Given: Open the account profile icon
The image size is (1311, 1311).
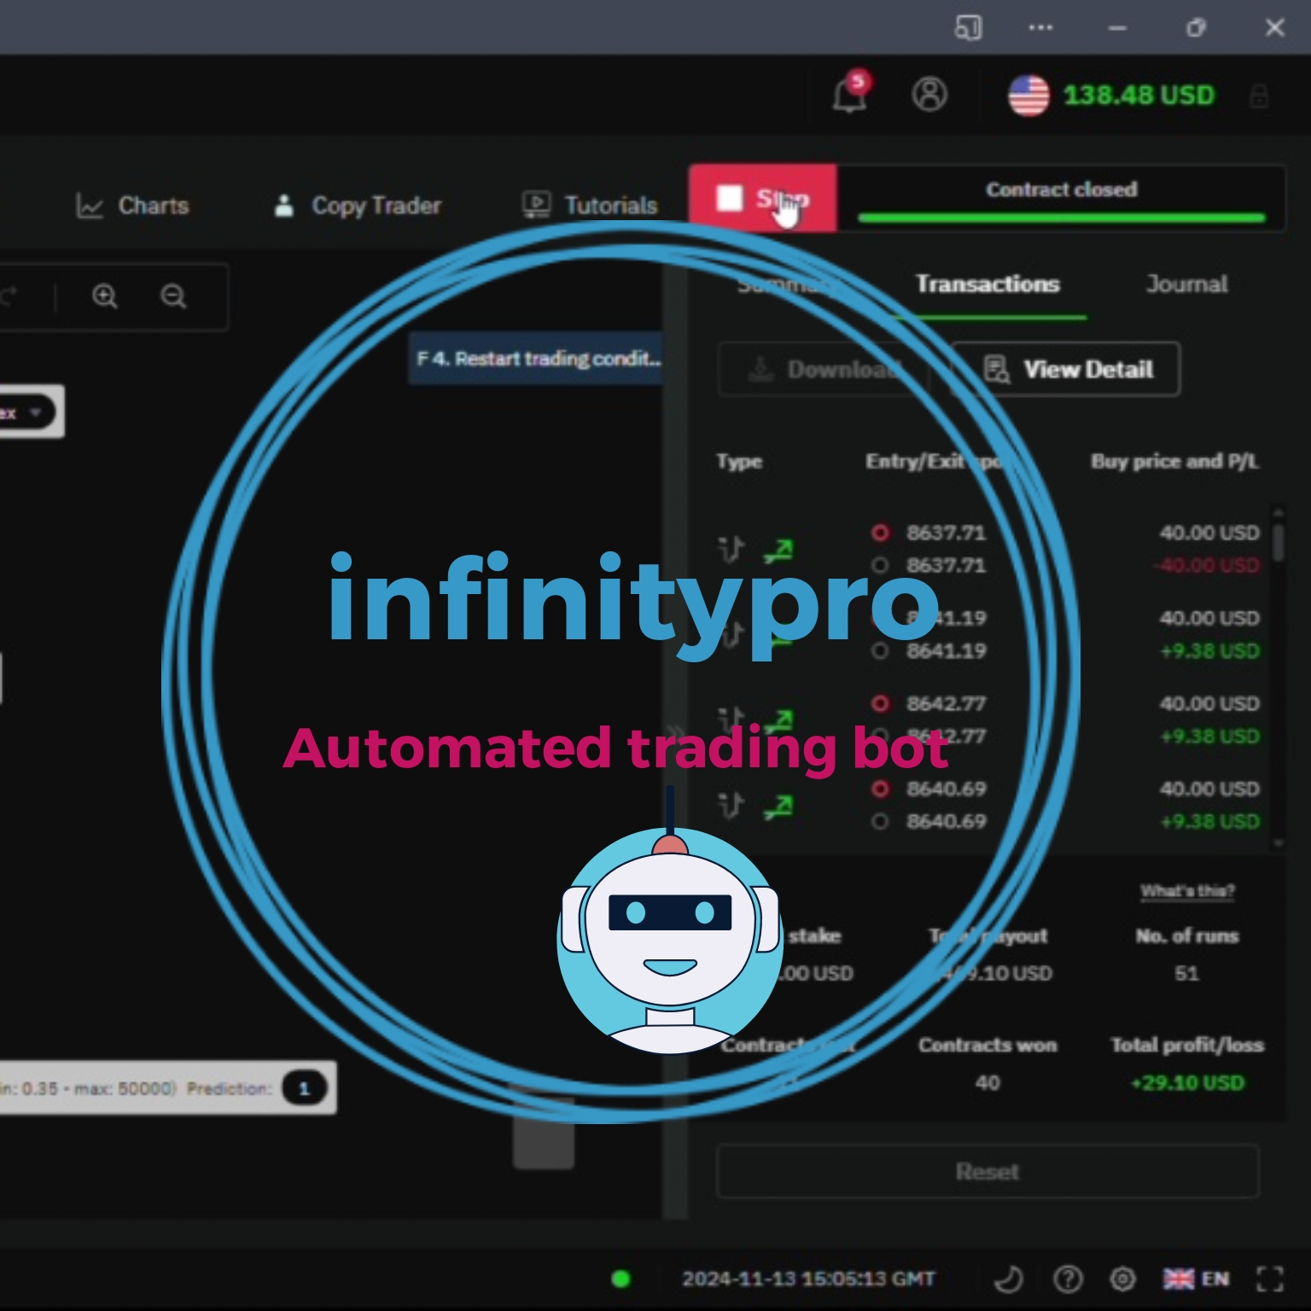Looking at the screenshot, I should click(929, 94).
